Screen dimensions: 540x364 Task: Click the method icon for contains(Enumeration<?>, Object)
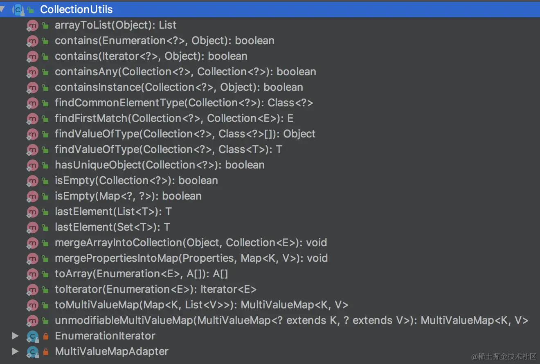point(32,41)
